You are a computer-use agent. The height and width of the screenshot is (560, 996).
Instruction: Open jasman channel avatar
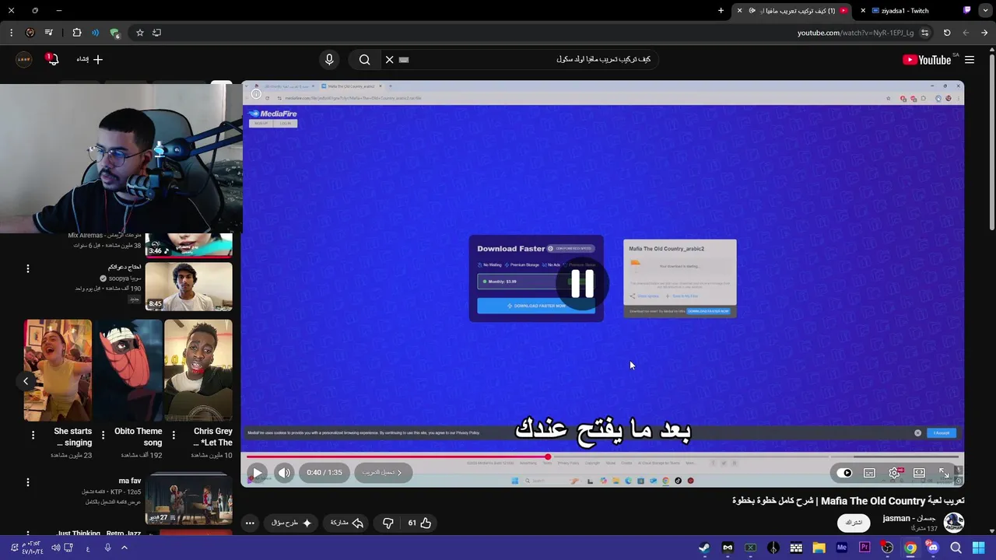pos(953,522)
